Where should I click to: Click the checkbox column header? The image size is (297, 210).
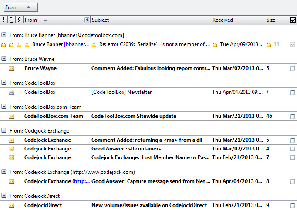(293, 20)
